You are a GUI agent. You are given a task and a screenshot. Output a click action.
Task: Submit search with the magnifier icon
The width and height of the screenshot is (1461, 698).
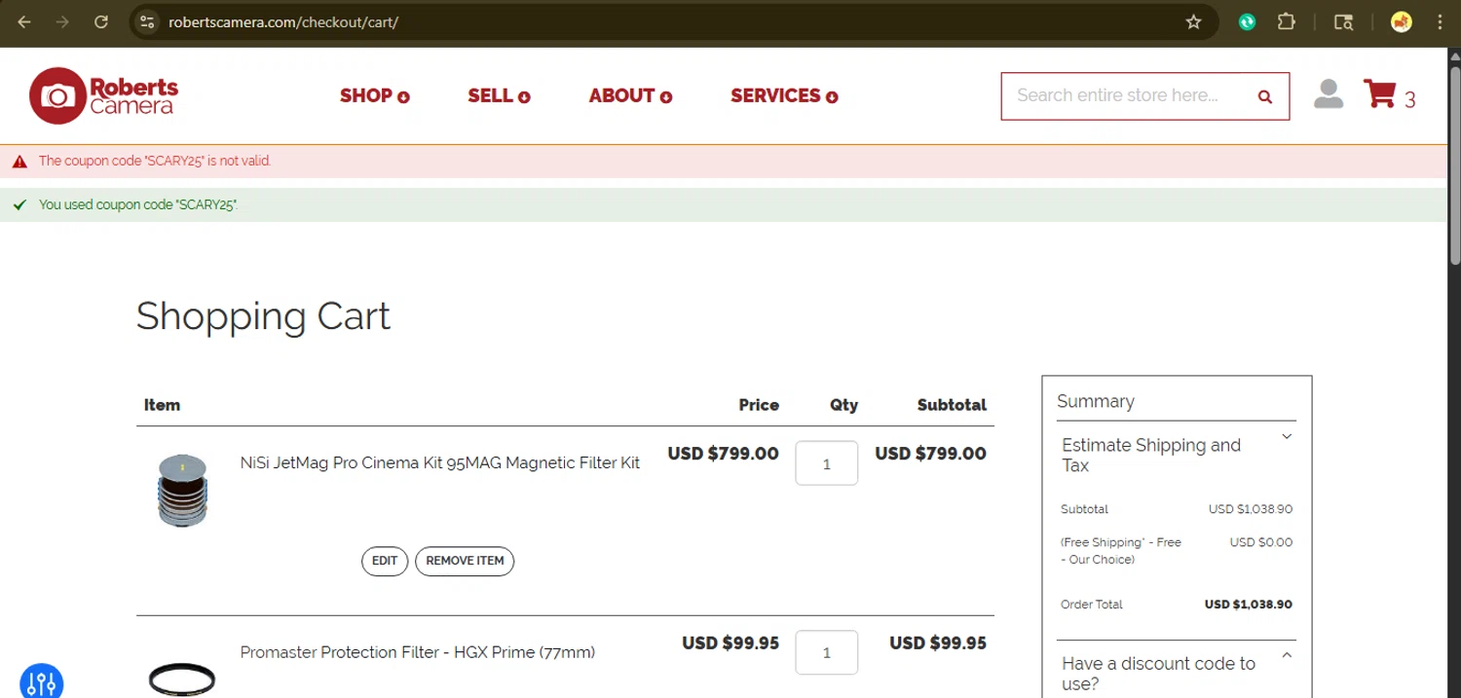pyautogui.click(x=1265, y=96)
